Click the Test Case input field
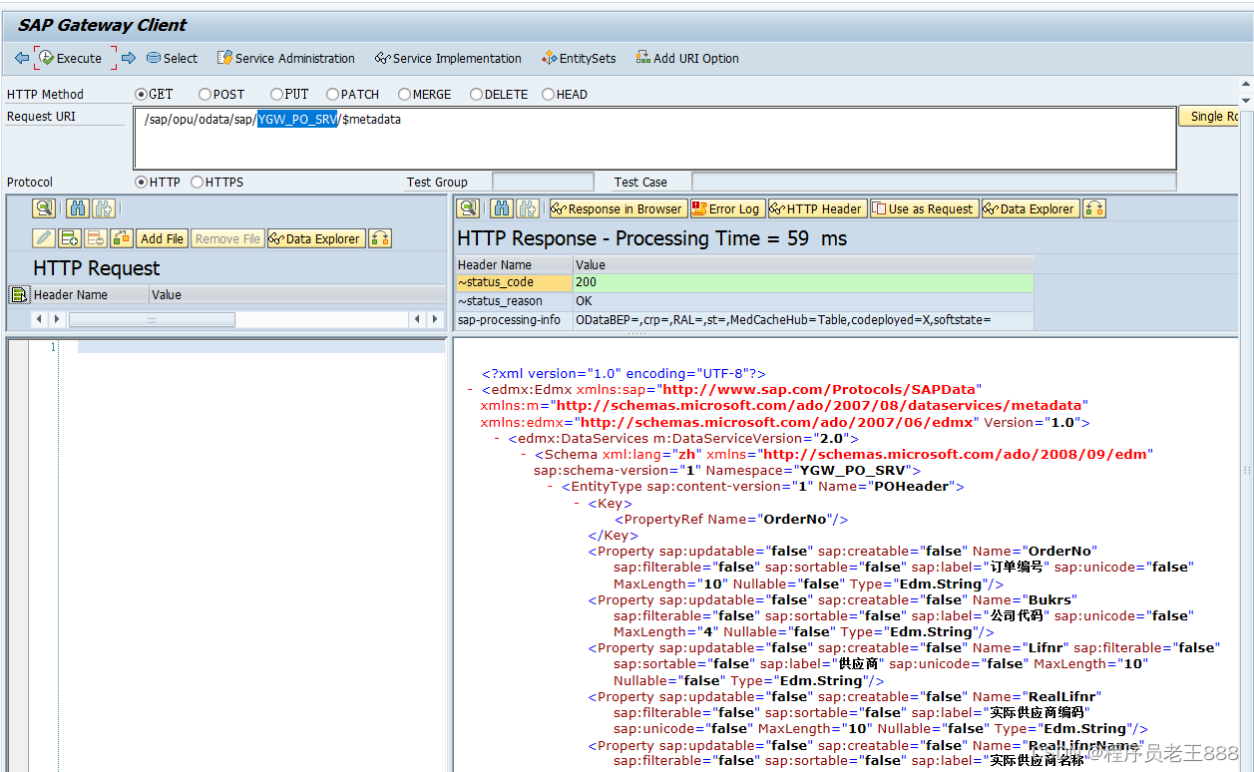 tap(934, 182)
